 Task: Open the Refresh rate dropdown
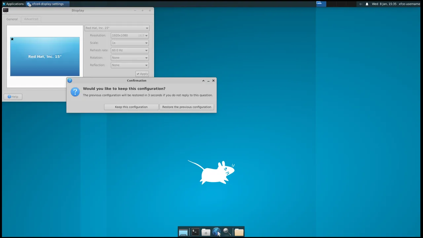coord(130,50)
